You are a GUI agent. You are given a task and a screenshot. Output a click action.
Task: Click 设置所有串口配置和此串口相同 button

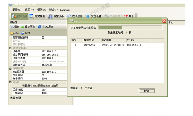pos(40,86)
